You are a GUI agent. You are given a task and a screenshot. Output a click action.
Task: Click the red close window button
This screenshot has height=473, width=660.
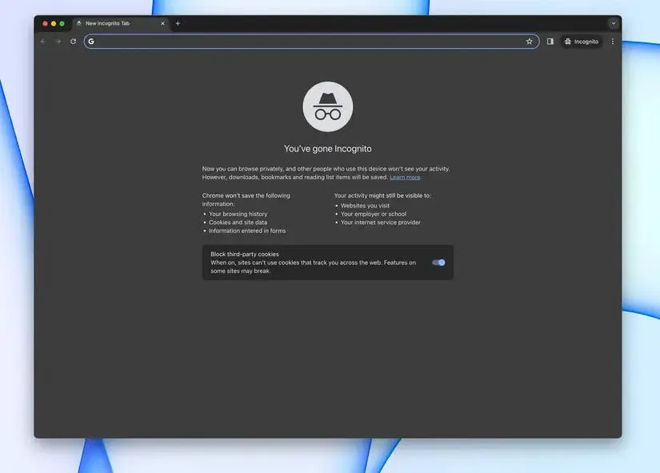(45, 23)
